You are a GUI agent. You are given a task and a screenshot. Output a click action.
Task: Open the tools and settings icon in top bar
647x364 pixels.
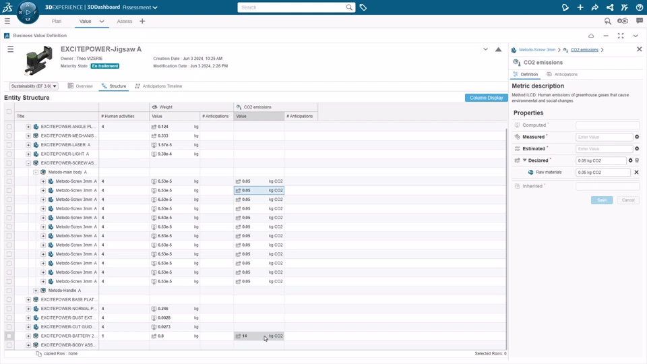624,7
